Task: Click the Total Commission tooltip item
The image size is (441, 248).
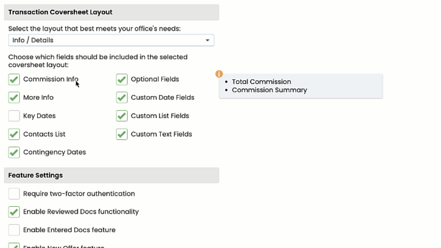Action: [261, 82]
